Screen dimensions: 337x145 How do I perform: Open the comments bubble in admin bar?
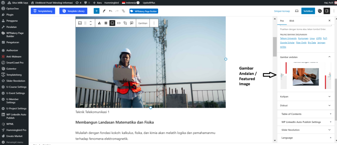click(x=87, y=3)
